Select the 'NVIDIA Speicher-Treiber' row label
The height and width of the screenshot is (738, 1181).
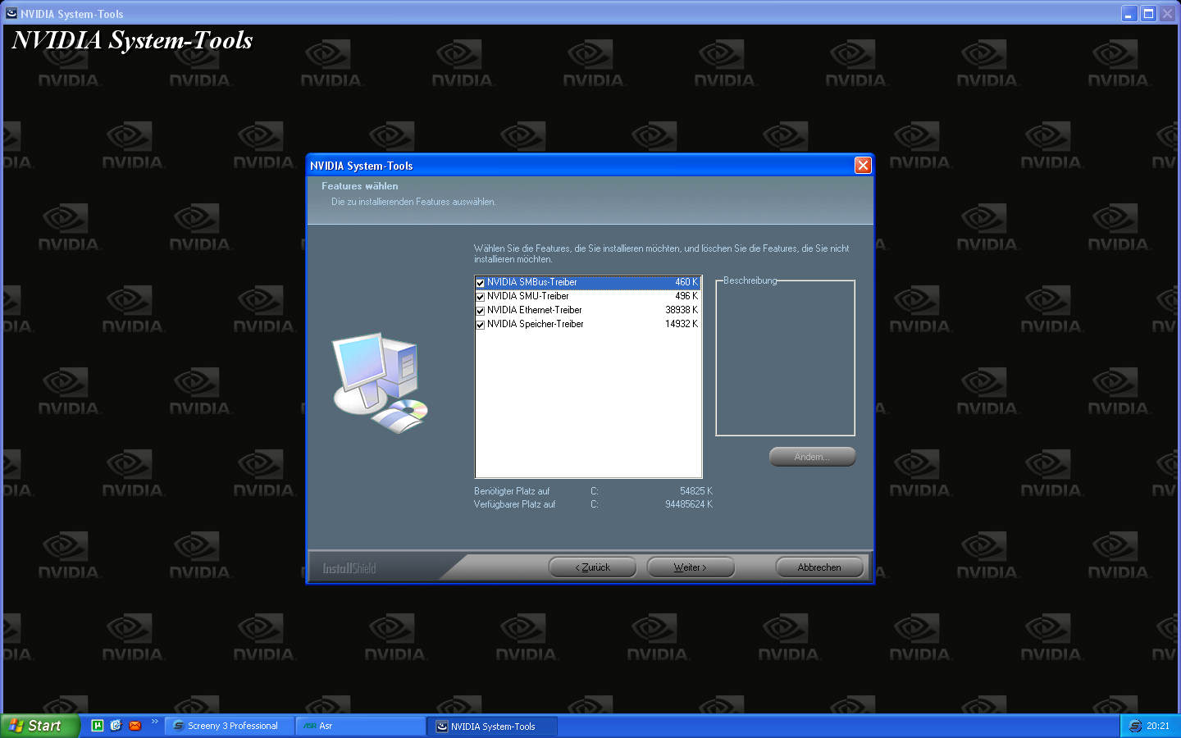[x=535, y=324]
